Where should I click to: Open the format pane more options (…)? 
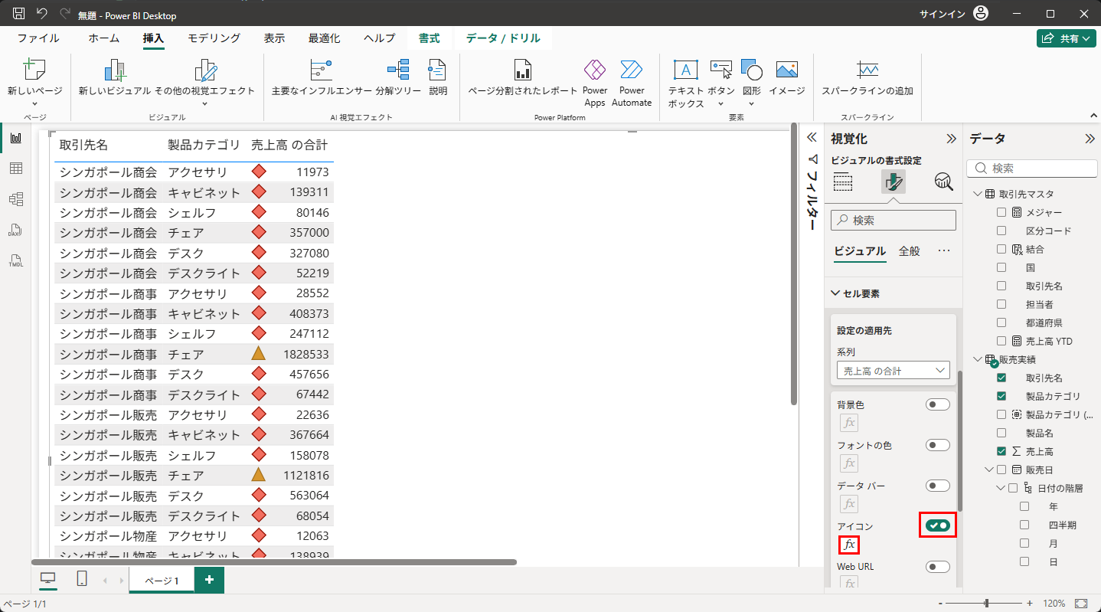pyautogui.click(x=944, y=251)
